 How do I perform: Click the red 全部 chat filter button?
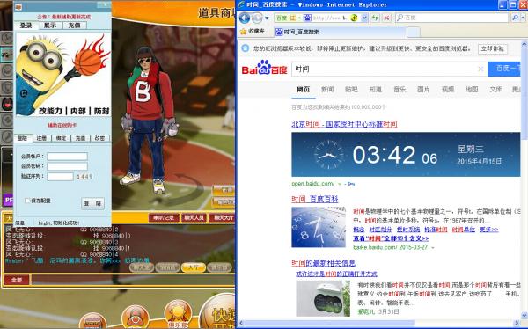17,280
